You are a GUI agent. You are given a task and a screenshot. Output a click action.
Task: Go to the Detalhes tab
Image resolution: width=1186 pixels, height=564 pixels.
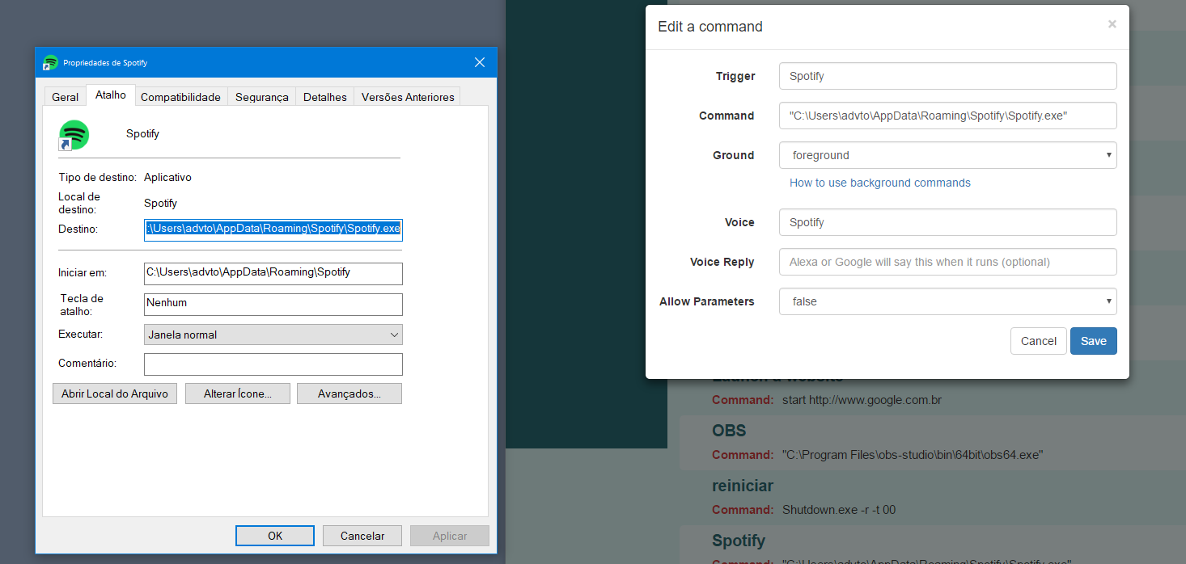click(325, 97)
